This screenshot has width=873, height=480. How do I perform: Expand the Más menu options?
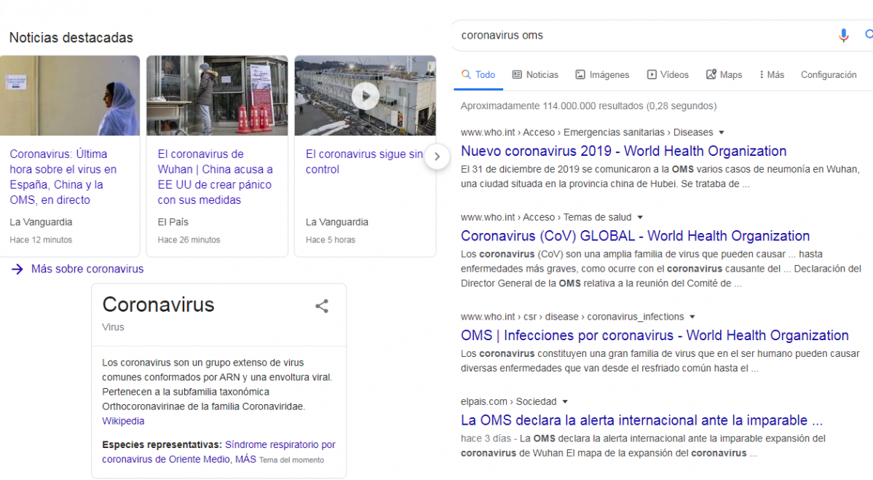coord(771,74)
